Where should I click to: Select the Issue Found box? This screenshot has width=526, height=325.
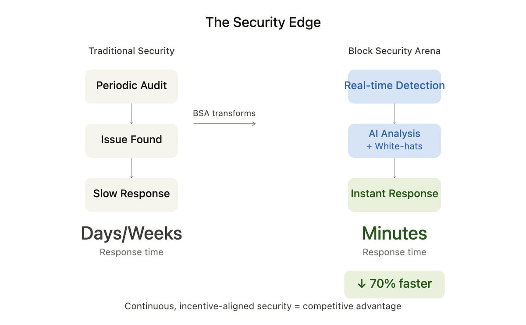tap(131, 140)
